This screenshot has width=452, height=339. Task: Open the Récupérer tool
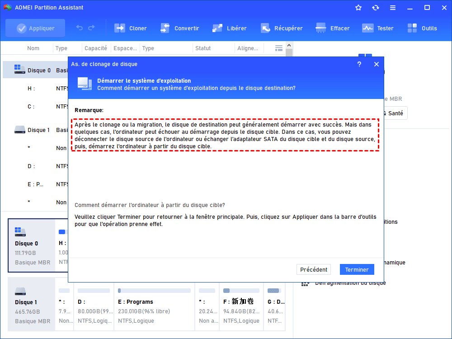coord(282,28)
